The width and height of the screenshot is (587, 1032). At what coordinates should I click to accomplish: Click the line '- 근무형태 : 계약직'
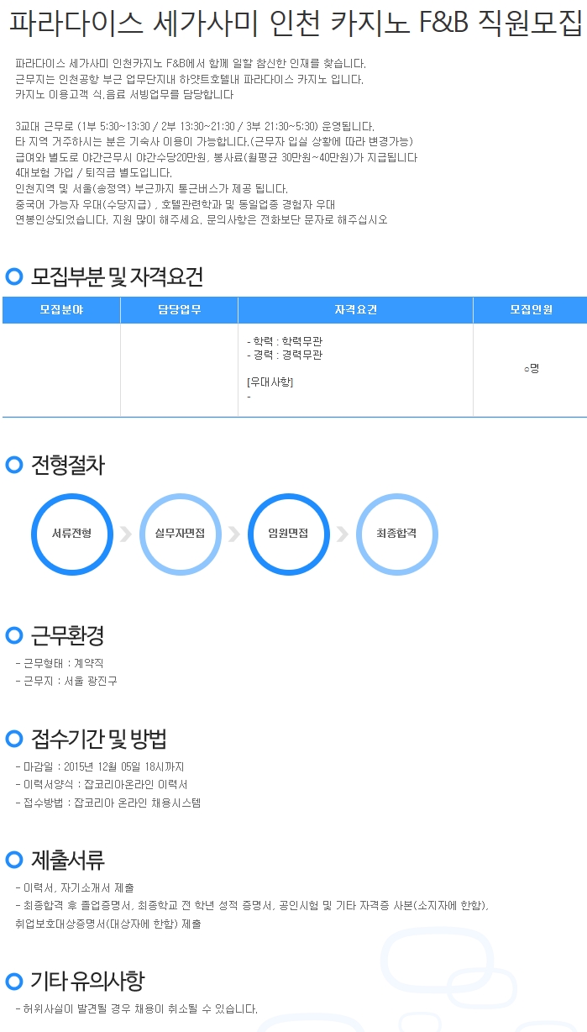[60, 664]
